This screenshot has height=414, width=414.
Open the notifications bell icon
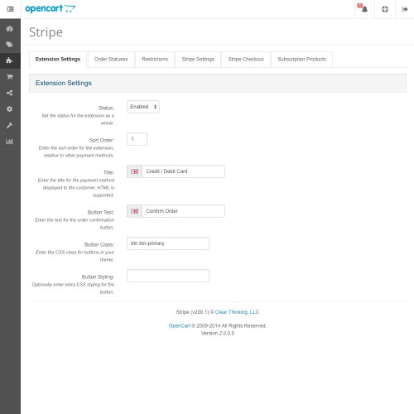[364, 9]
